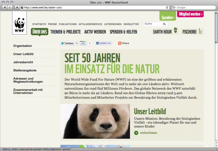This screenshot has height=151, width=218.
Task: Open the NEWSLETTER link
Action: coord(131,24)
